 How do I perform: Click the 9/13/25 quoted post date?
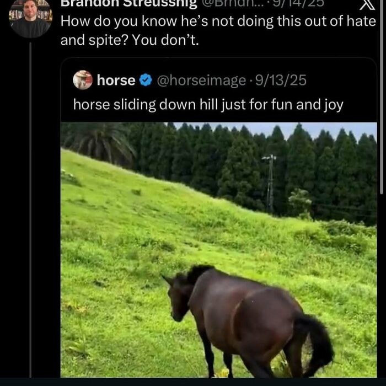[281, 81]
